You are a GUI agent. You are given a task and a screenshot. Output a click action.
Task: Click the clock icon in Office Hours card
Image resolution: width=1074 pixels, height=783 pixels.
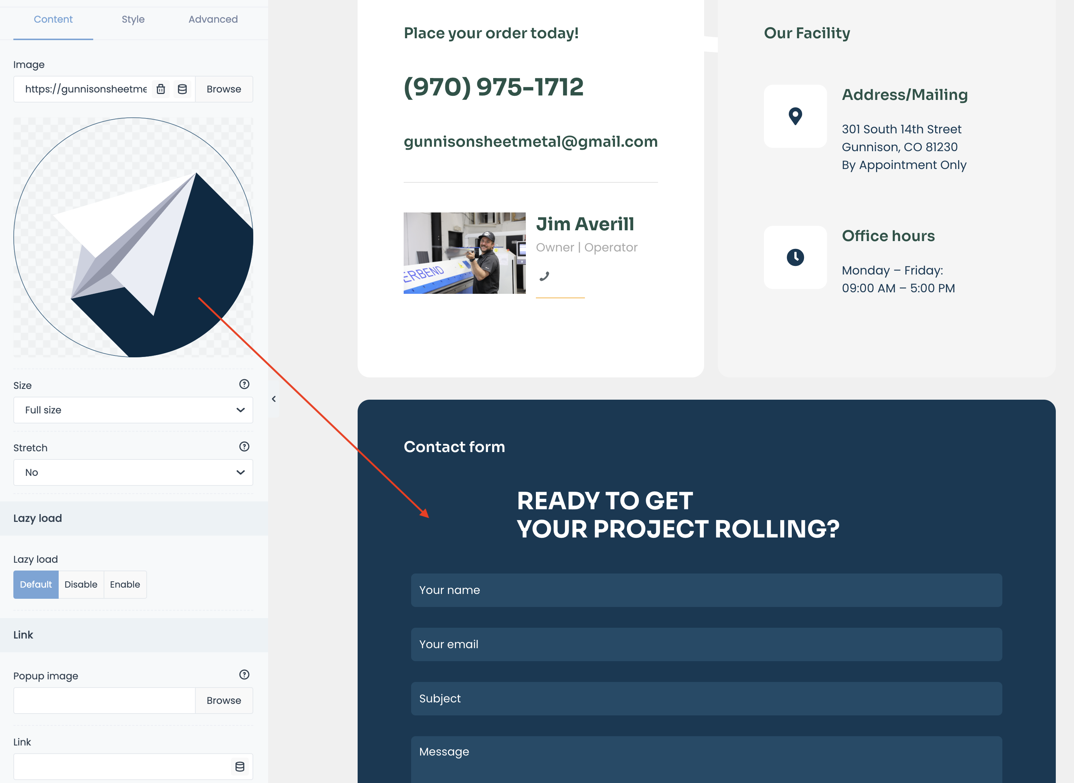point(795,257)
